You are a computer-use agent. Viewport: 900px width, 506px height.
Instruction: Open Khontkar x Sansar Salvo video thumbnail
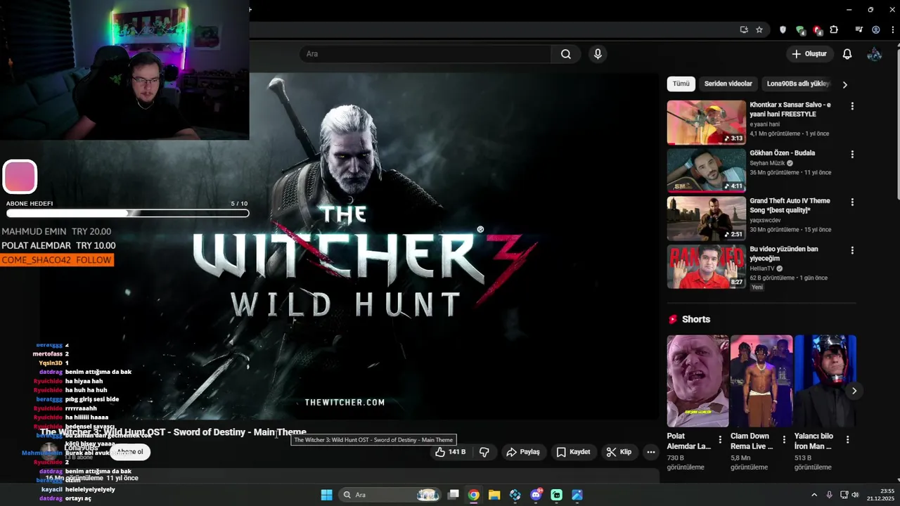coord(707,122)
